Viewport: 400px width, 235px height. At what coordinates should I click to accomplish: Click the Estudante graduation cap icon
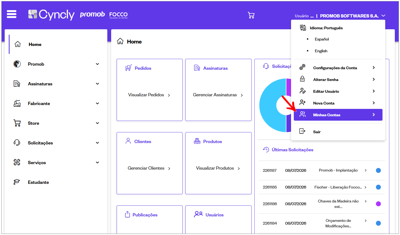17,182
